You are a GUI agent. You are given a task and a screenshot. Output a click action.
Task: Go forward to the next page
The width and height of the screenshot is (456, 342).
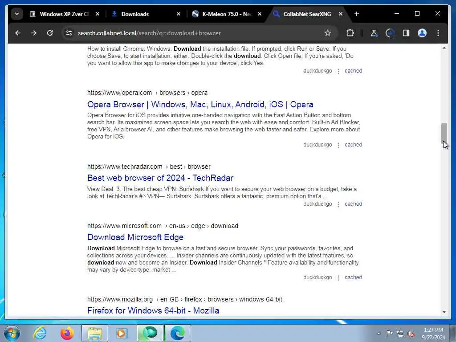(34, 33)
